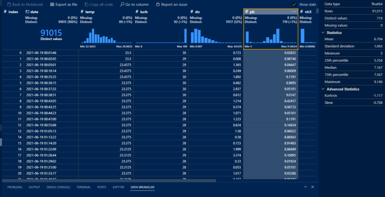
Task: Open the Jupyter panel tab
Action: [118, 187]
